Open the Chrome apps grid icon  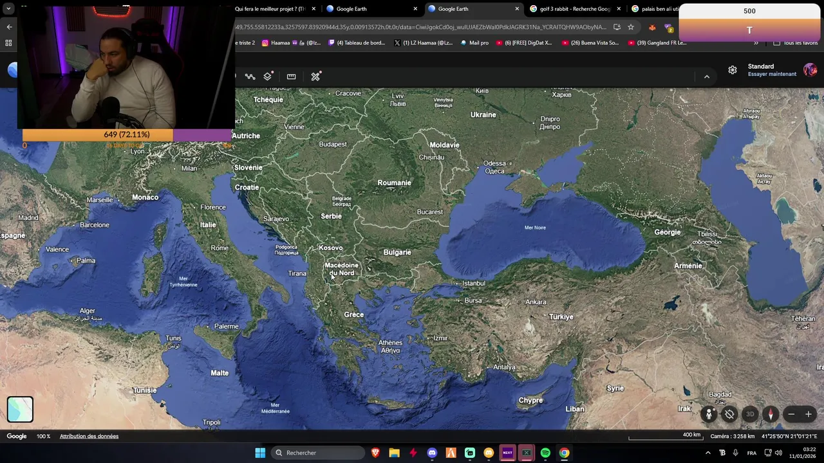click(x=8, y=43)
